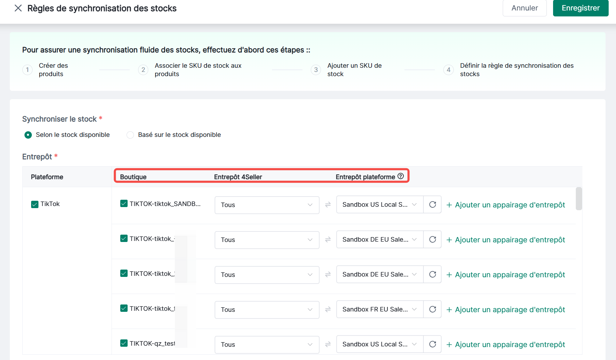Image resolution: width=616 pixels, height=360 pixels.
Task: Click the warehouse list vertical scrollbar
Action: (579, 199)
